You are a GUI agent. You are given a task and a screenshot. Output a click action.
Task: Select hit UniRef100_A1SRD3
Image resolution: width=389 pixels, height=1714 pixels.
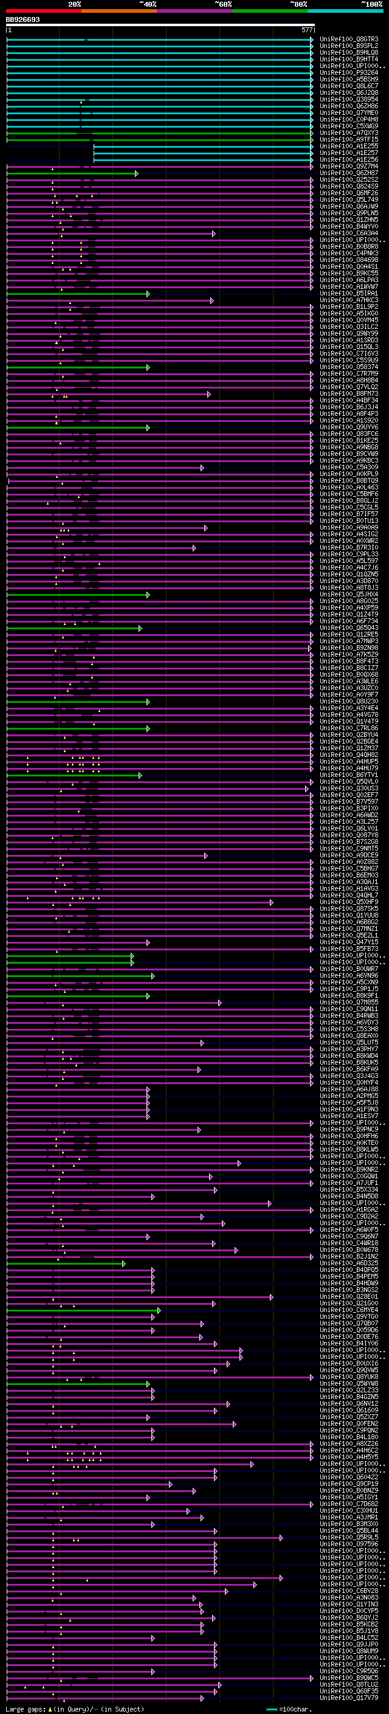coord(349,340)
